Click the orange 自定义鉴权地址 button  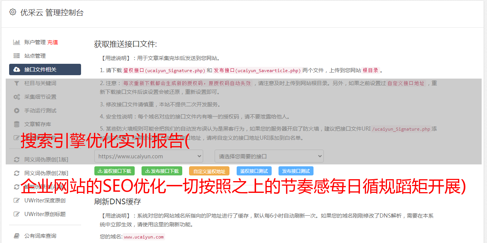pos(209,171)
